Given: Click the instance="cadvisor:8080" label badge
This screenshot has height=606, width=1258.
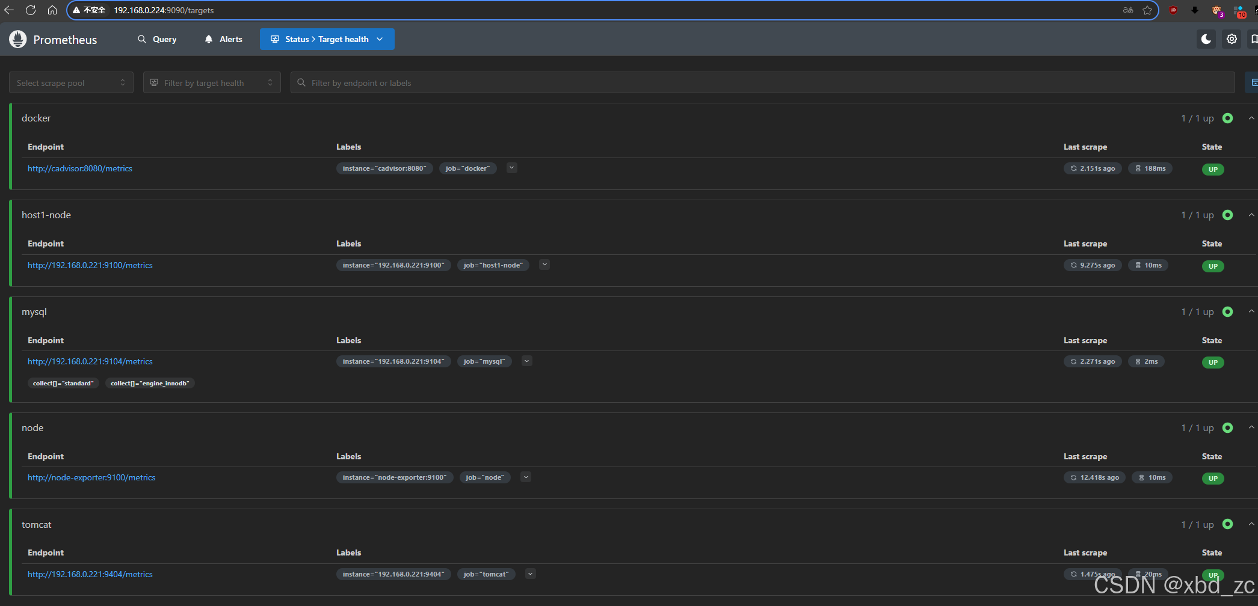Looking at the screenshot, I should point(384,168).
